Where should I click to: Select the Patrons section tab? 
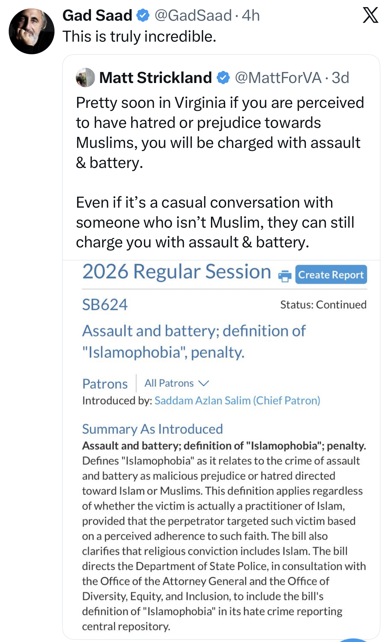(x=105, y=384)
